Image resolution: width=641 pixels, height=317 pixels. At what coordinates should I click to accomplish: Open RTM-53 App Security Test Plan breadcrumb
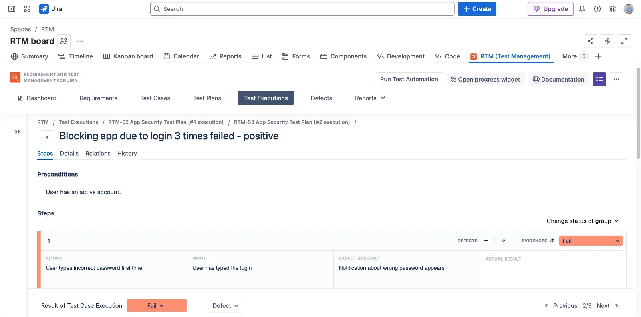click(292, 122)
